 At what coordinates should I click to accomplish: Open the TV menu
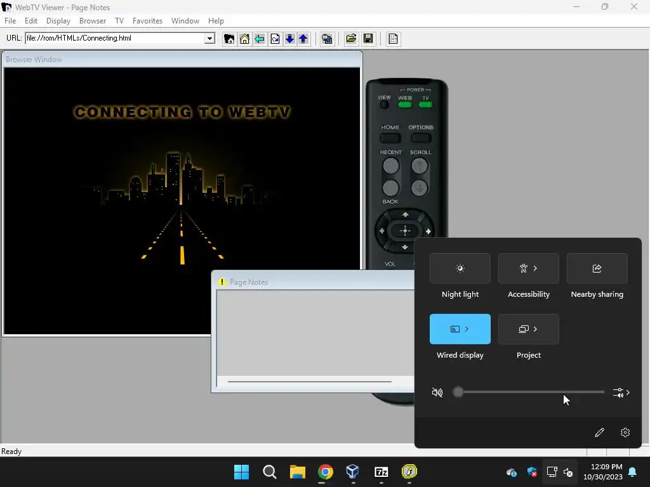pyautogui.click(x=119, y=21)
